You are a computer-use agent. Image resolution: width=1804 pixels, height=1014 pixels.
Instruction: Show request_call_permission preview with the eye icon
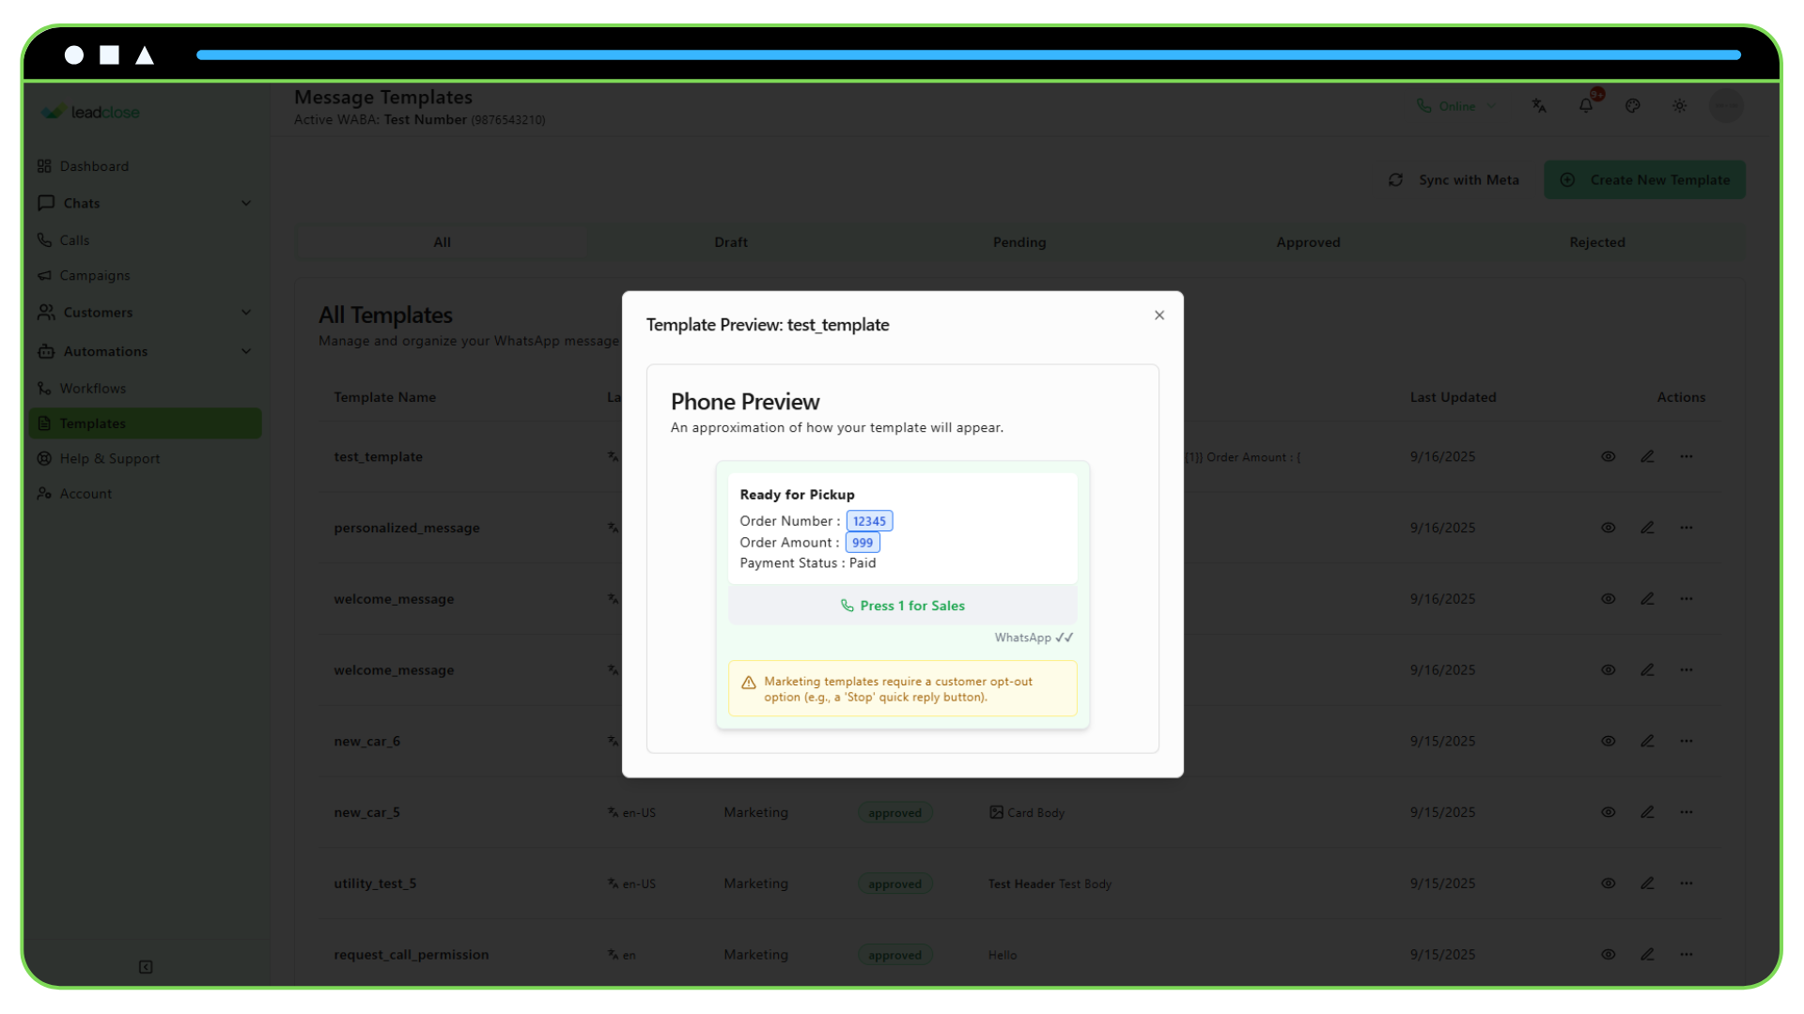[1608, 954]
